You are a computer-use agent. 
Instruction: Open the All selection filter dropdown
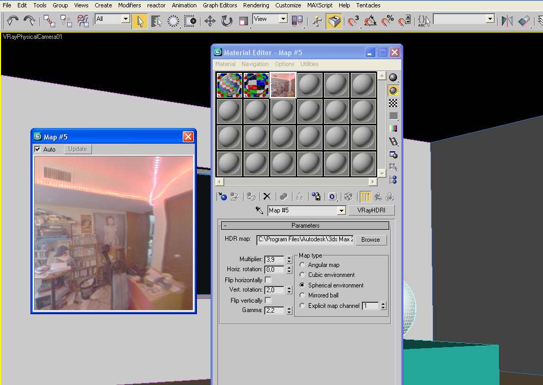tap(126, 19)
